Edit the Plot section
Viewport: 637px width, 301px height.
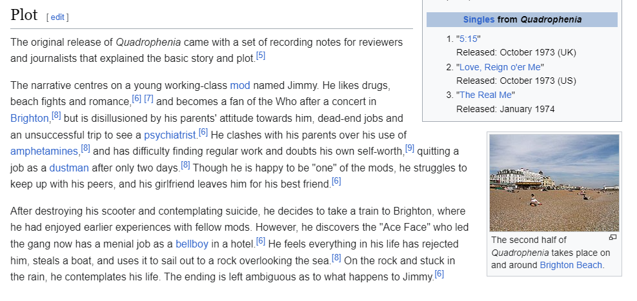tap(57, 17)
